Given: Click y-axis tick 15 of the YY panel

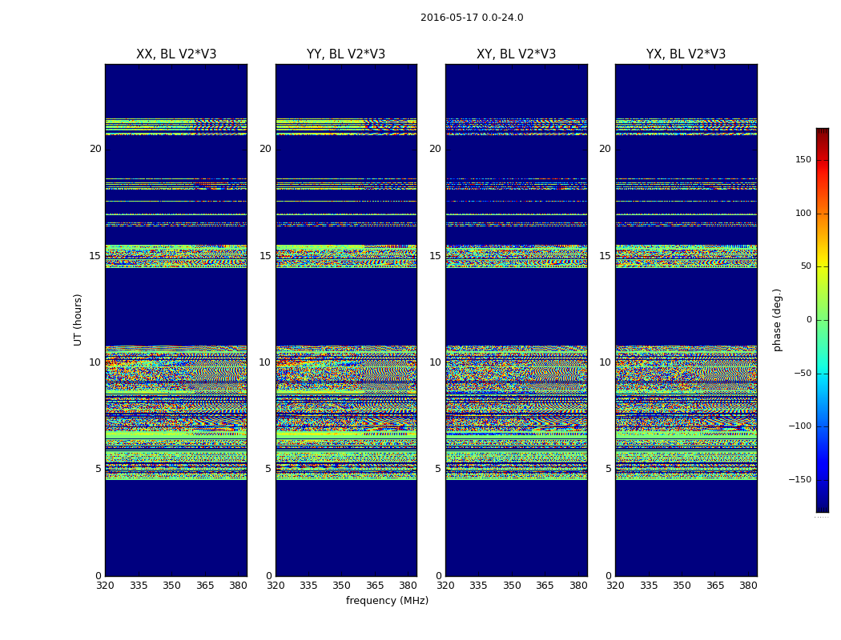Looking at the screenshot, I should click(265, 256).
